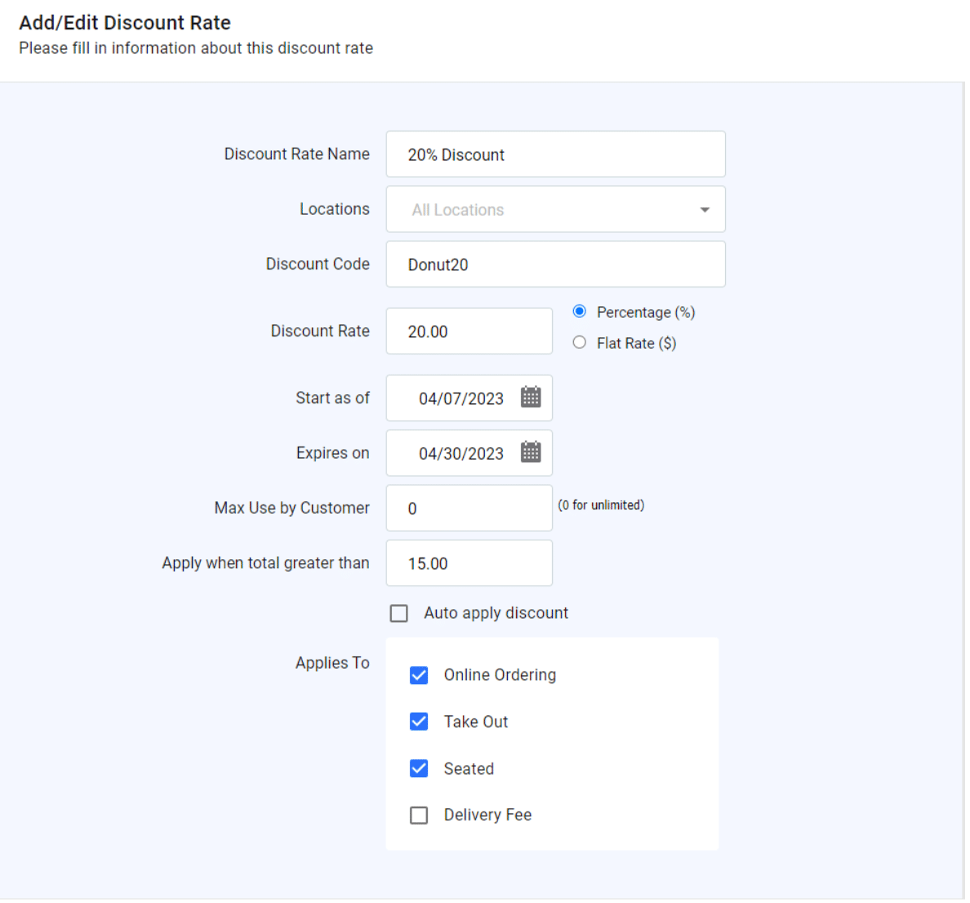
Task: Uncheck the Take Out checkbox
Action: coord(419,722)
